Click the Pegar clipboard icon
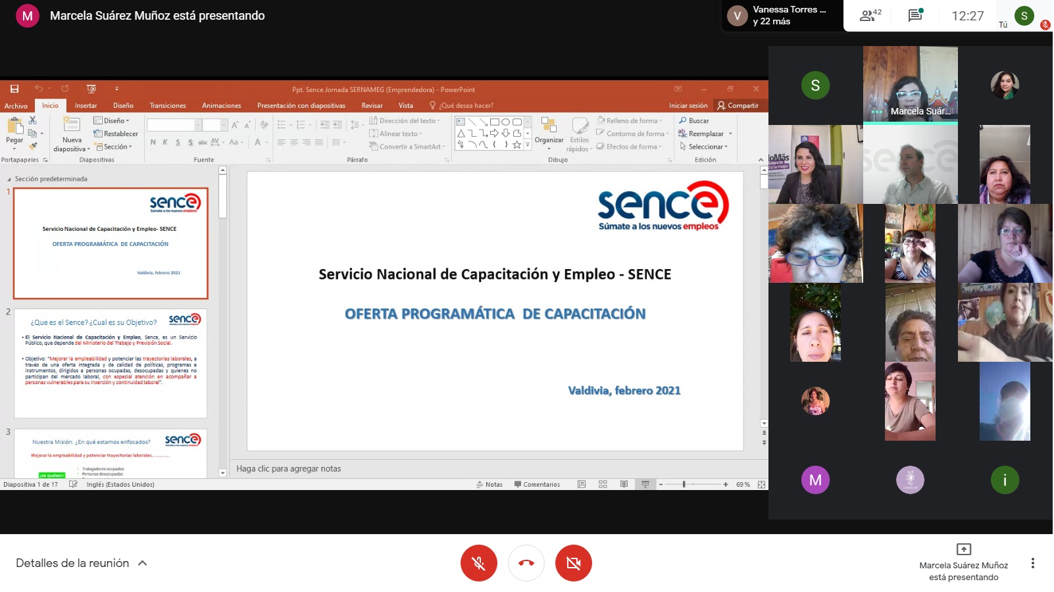The width and height of the screenshot is (1054, 592). [14, 126]
